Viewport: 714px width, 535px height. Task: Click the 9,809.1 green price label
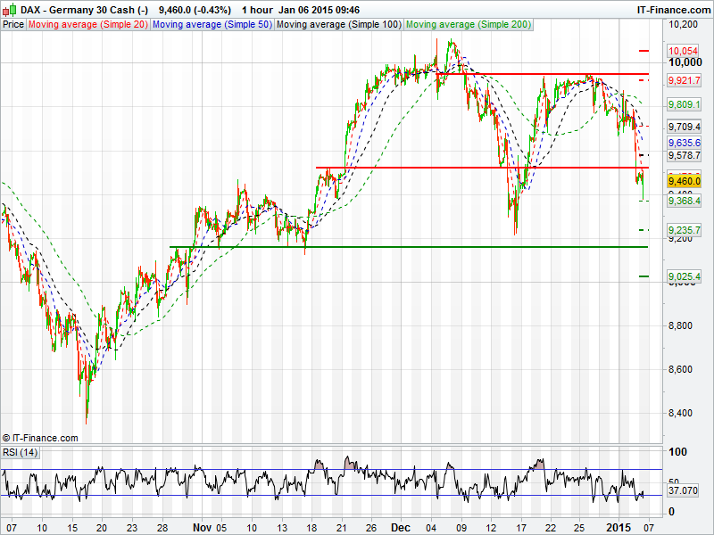684,104
